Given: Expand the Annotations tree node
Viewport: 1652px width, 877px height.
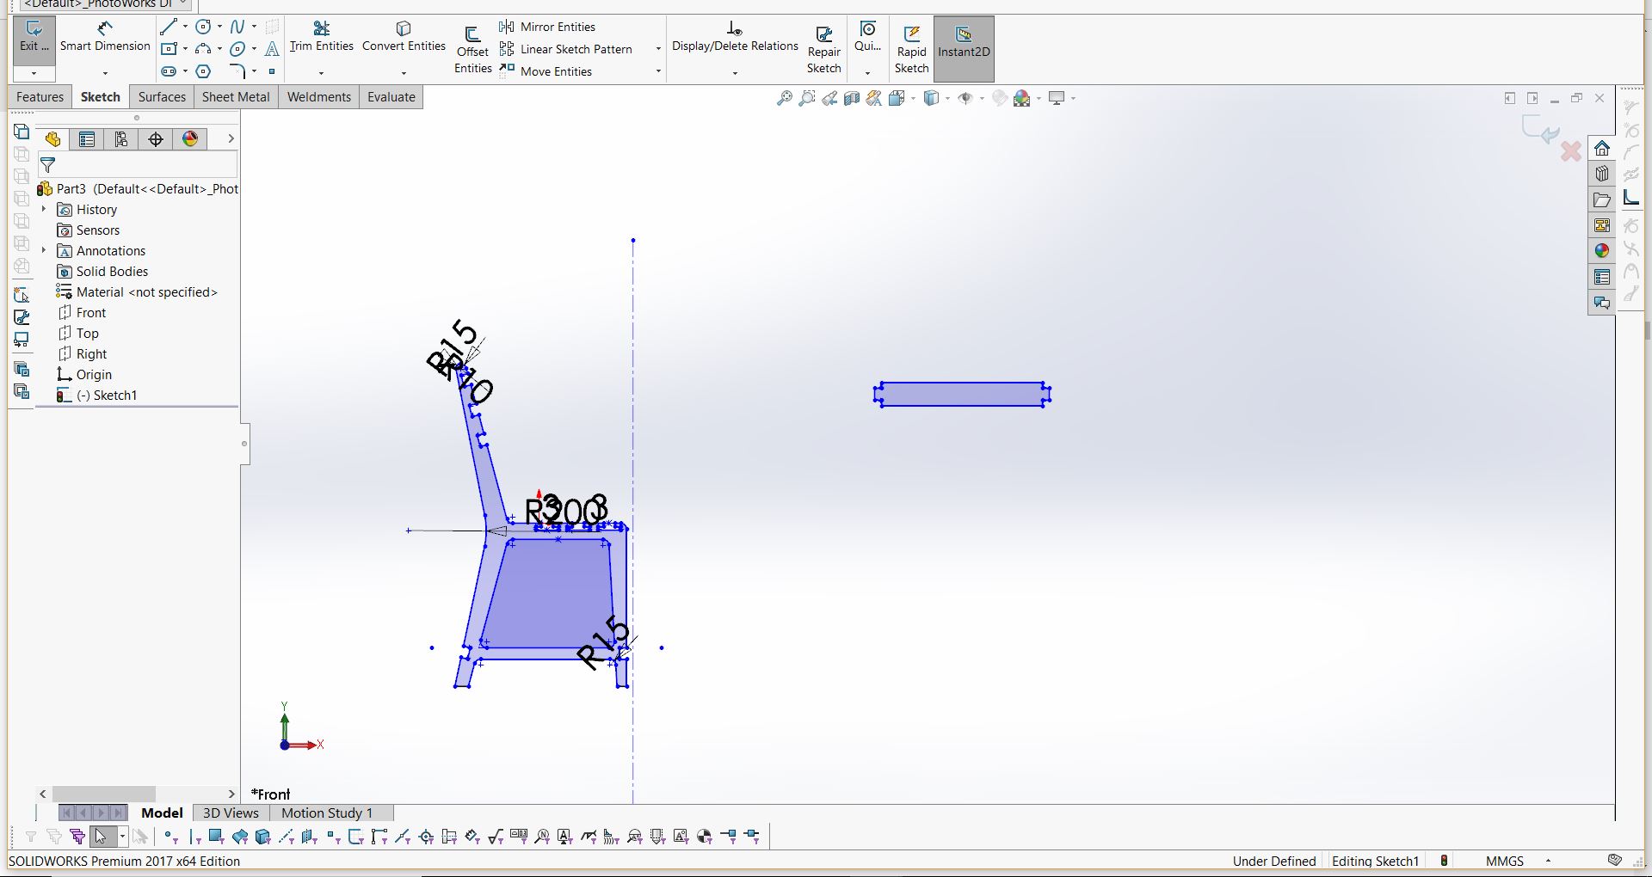Looking at the screenshot, I should click(x=44, y=250).
